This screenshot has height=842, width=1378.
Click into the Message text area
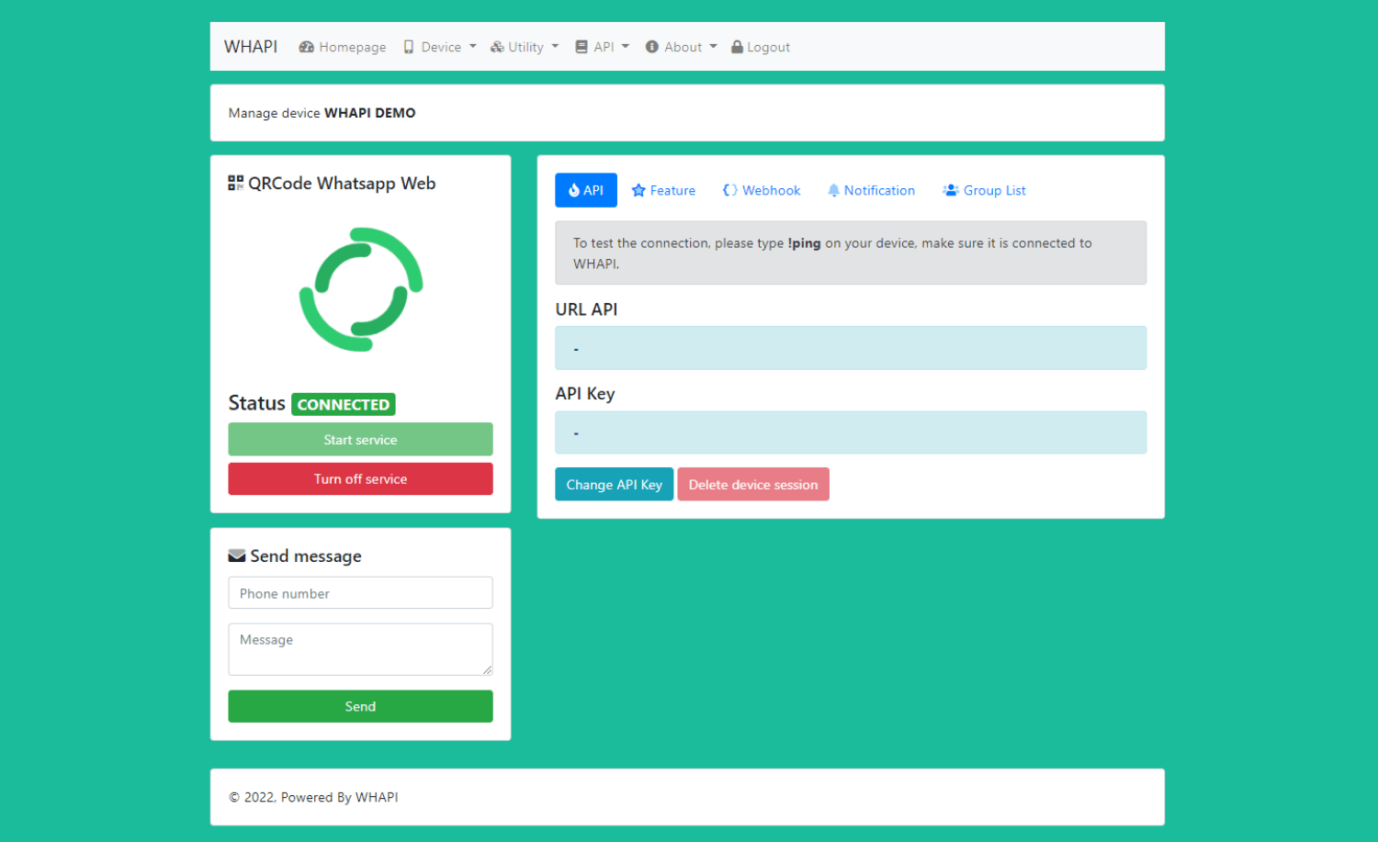(360, 649)
